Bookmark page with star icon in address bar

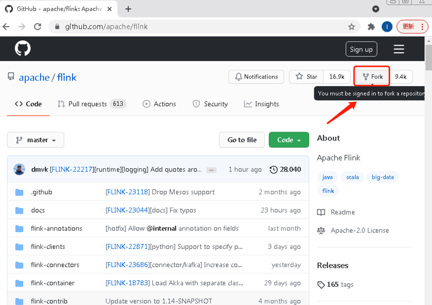pyautogui.click(x=351, y=27)
